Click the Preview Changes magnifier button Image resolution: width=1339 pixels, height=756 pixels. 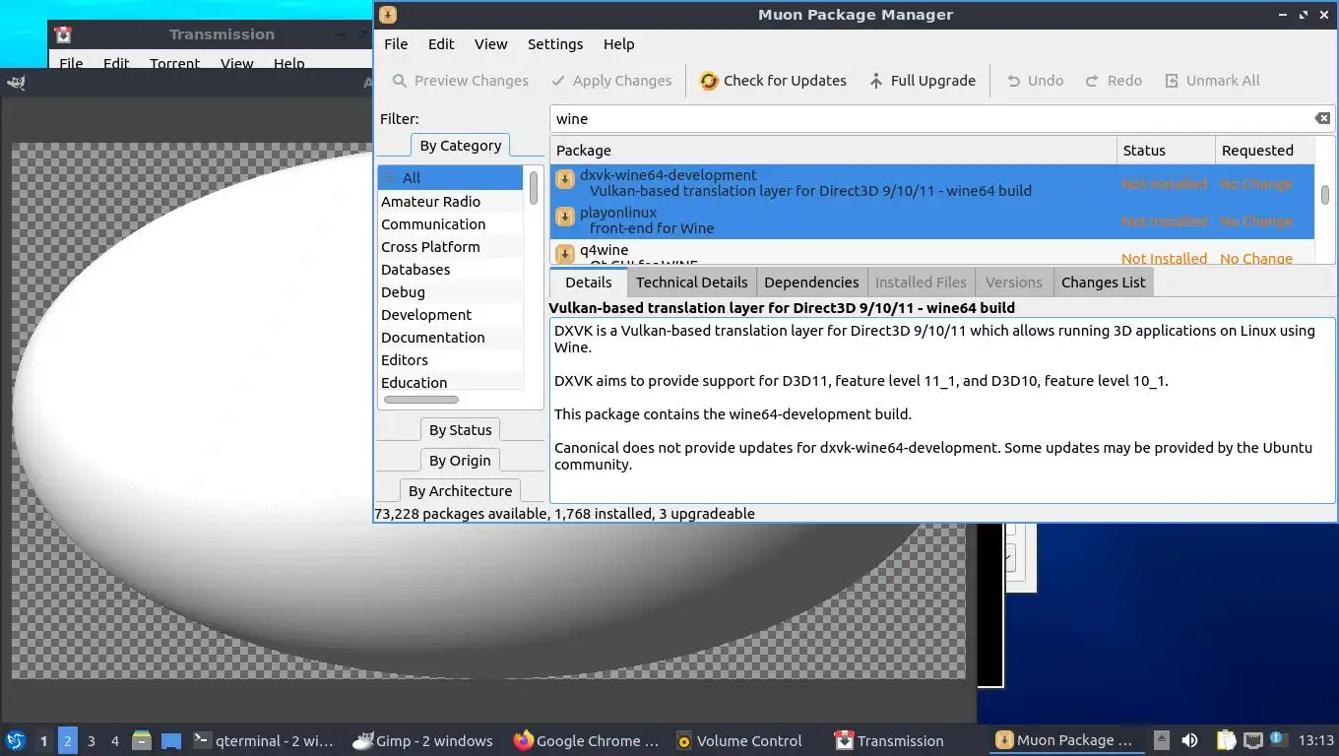click(x=460, y=81)
